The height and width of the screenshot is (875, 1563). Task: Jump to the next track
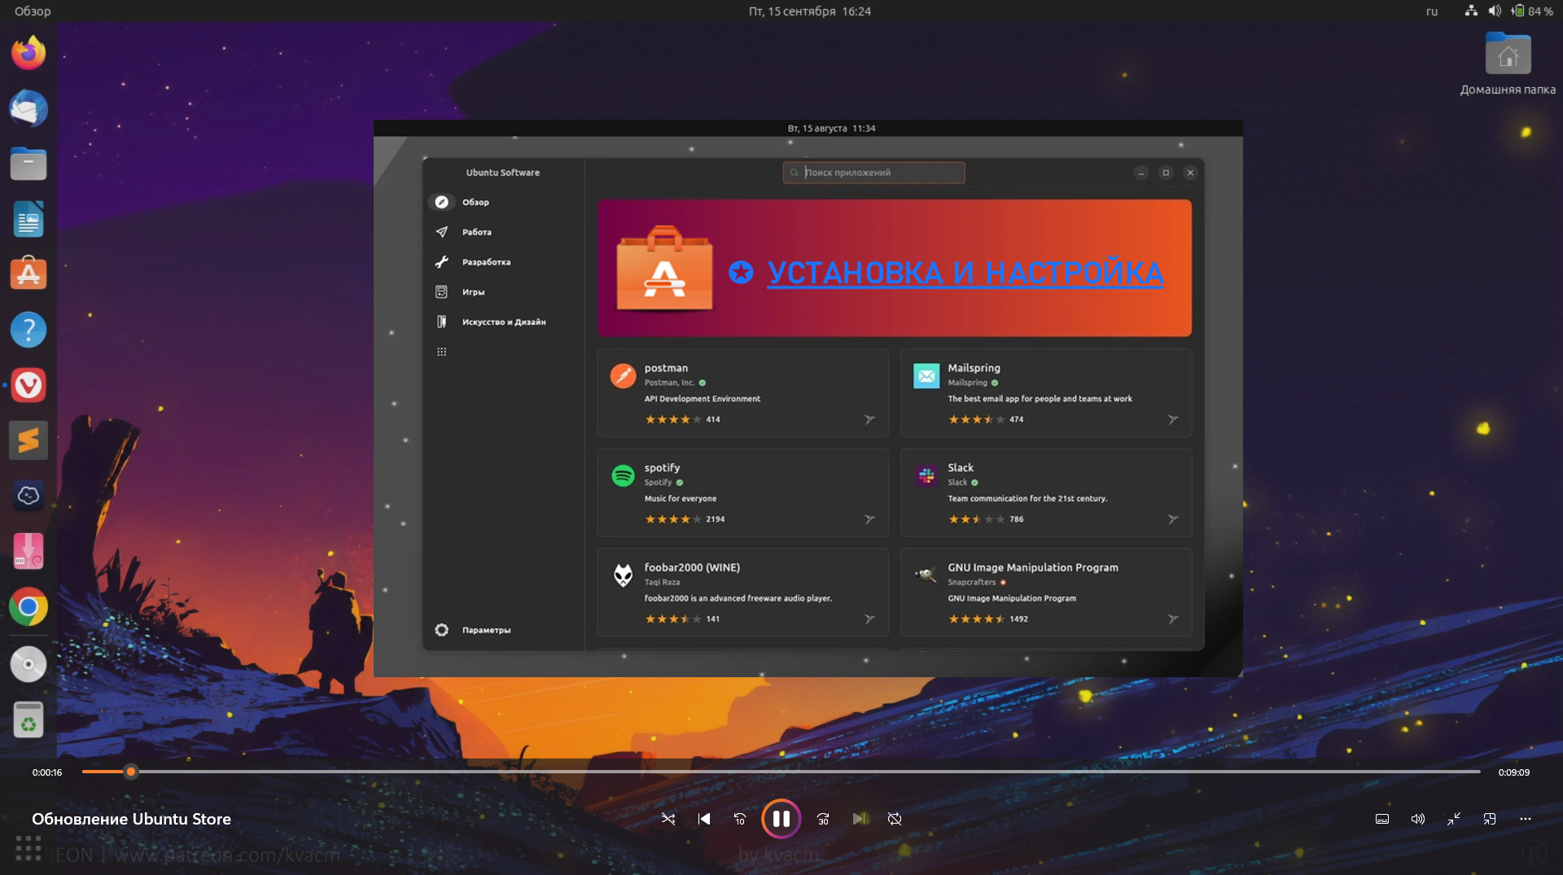tap(859, 819)
